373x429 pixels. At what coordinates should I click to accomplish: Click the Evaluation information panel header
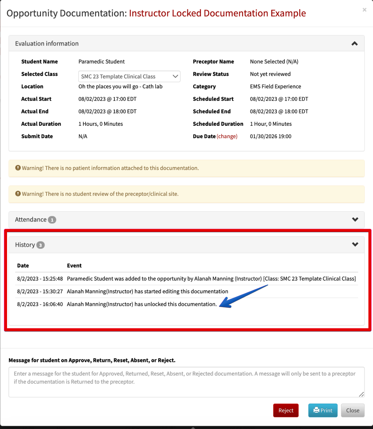click(186, 43)
